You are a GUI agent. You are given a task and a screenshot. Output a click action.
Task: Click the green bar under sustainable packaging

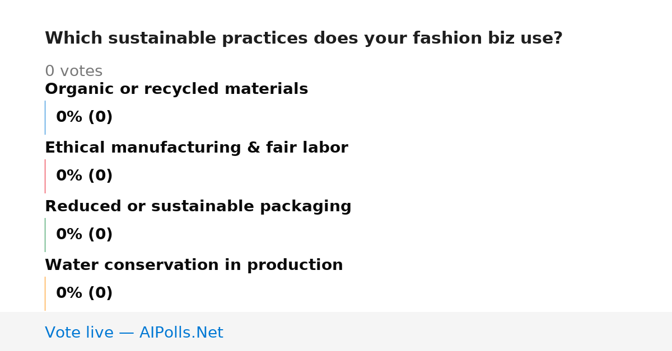45,235
